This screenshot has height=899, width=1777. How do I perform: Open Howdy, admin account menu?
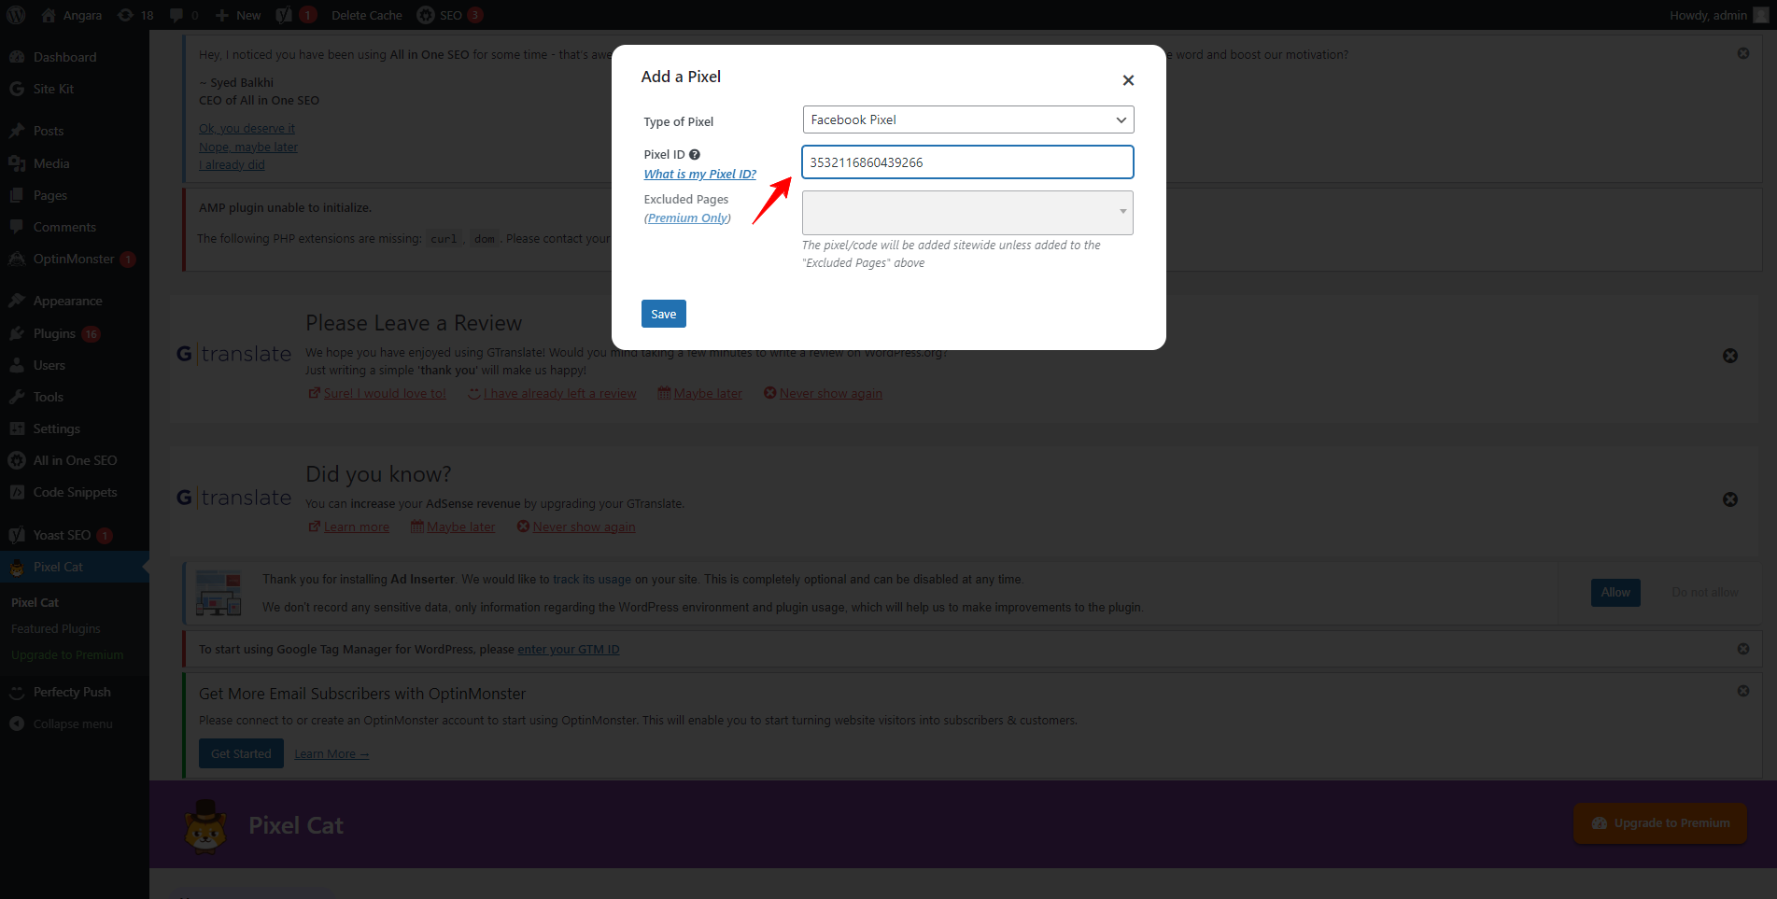[1719, 15]
